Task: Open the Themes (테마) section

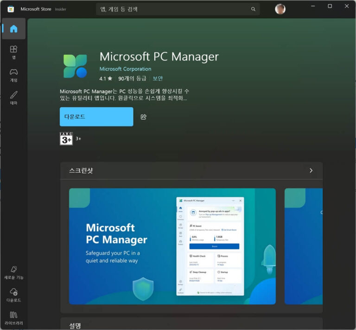Action: (x=13, y=98)
